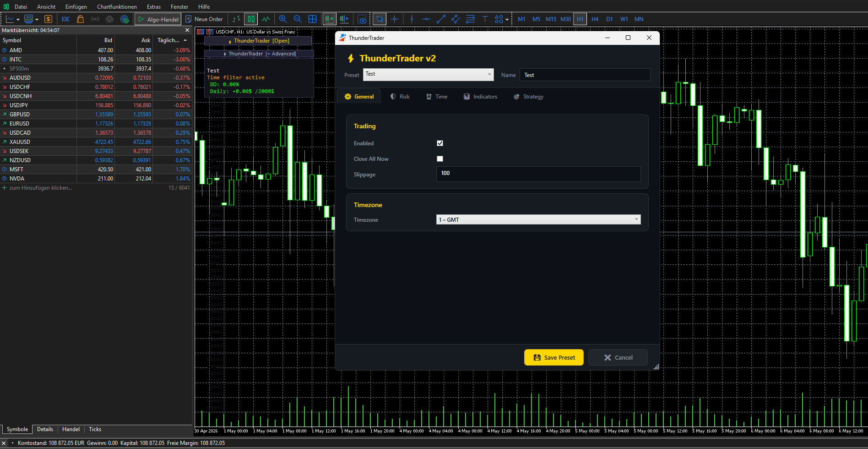Switch timeframe to M1
868x449 pixels.
[521, 19]
